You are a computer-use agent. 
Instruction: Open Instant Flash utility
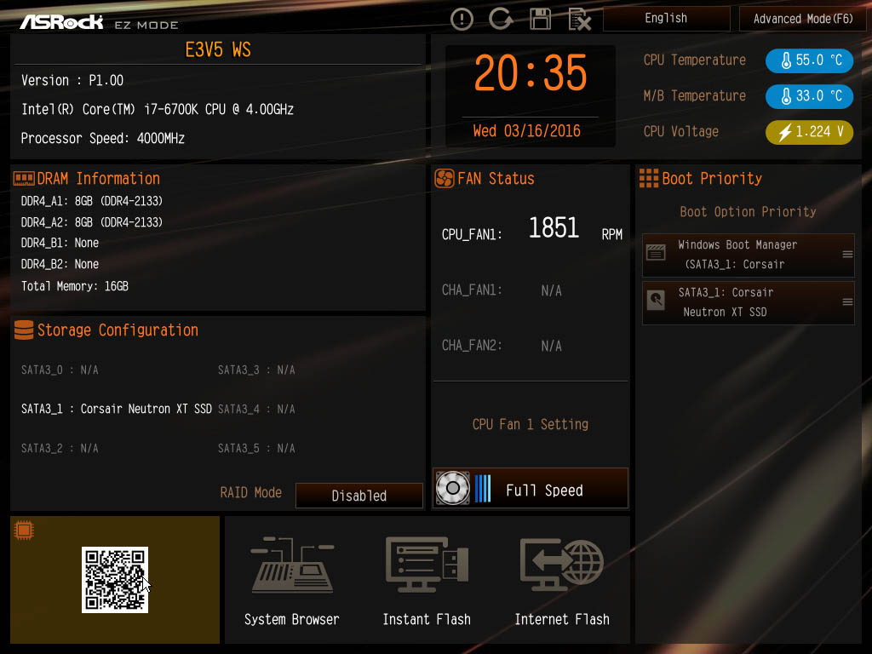click(x=427, y=580)
